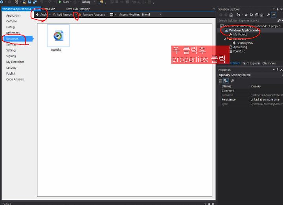Click the Open File folder icon
Screen dimensions: 283x205
24,2
